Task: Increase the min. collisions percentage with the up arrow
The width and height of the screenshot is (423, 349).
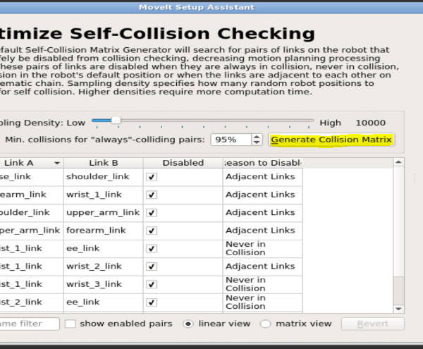Action: [x=257, y=137]
